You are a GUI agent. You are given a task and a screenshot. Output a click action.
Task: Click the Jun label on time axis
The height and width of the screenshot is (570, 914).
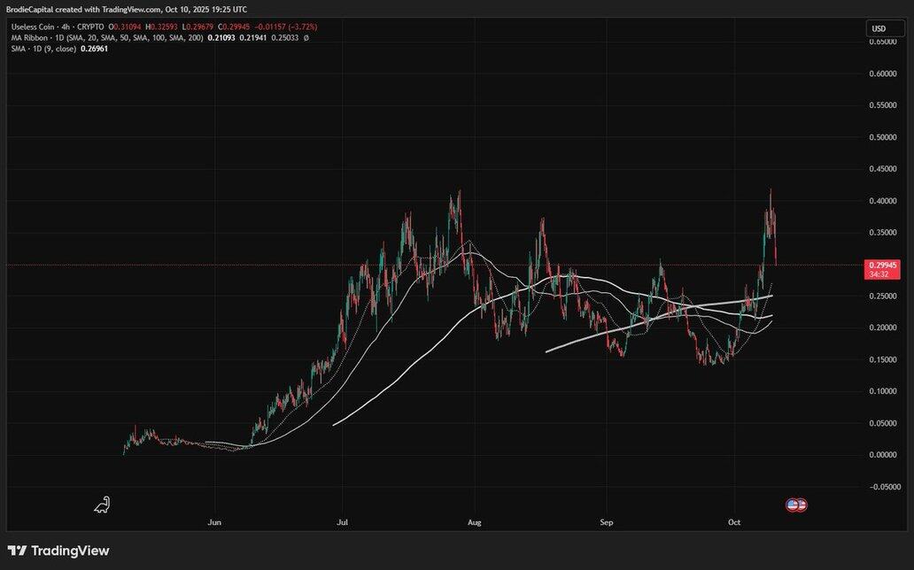pyautogui.click(x=213, y=523)
